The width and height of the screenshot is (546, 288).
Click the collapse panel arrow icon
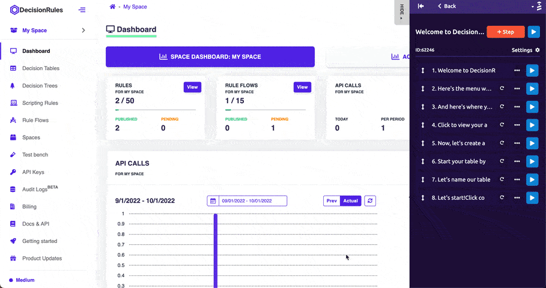click(420, 6)
